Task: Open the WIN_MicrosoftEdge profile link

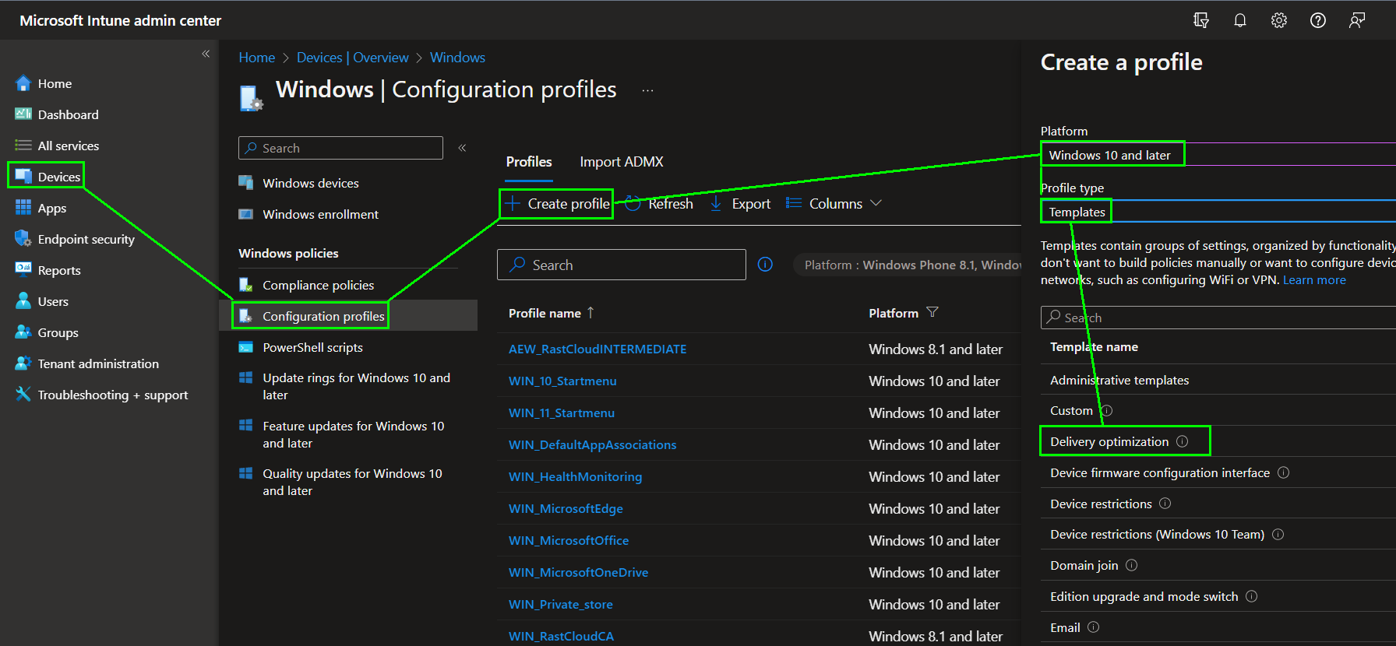Action: click(566, 509)
